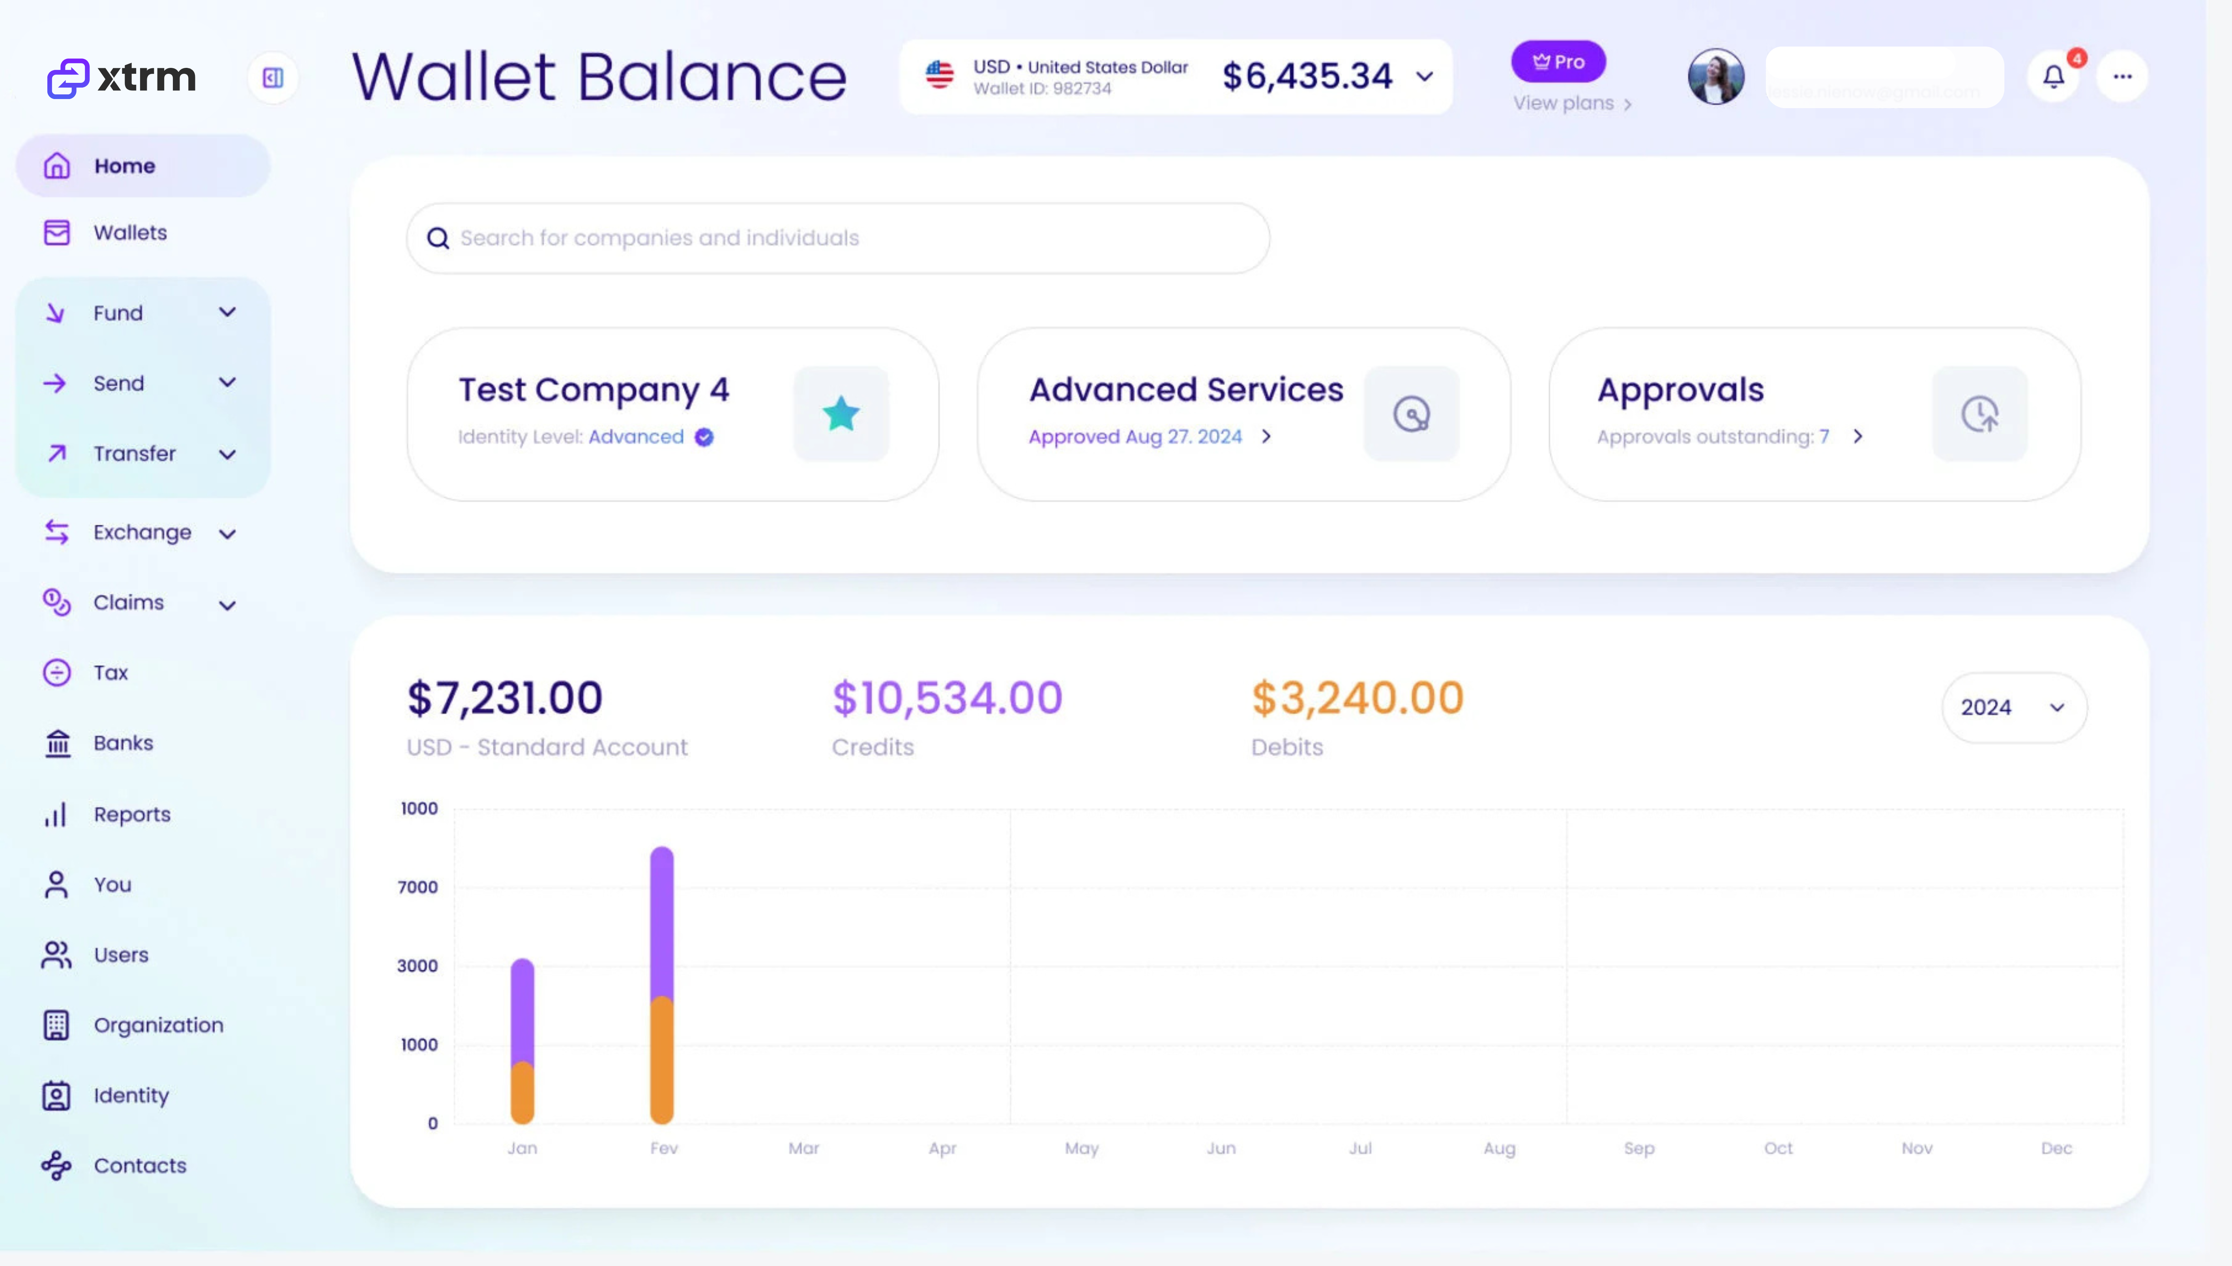Open the Banks section

click(x=123, y=743)
